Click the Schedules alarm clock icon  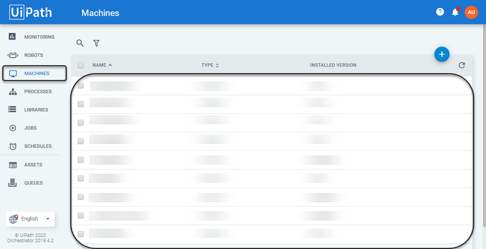[13, 146]
